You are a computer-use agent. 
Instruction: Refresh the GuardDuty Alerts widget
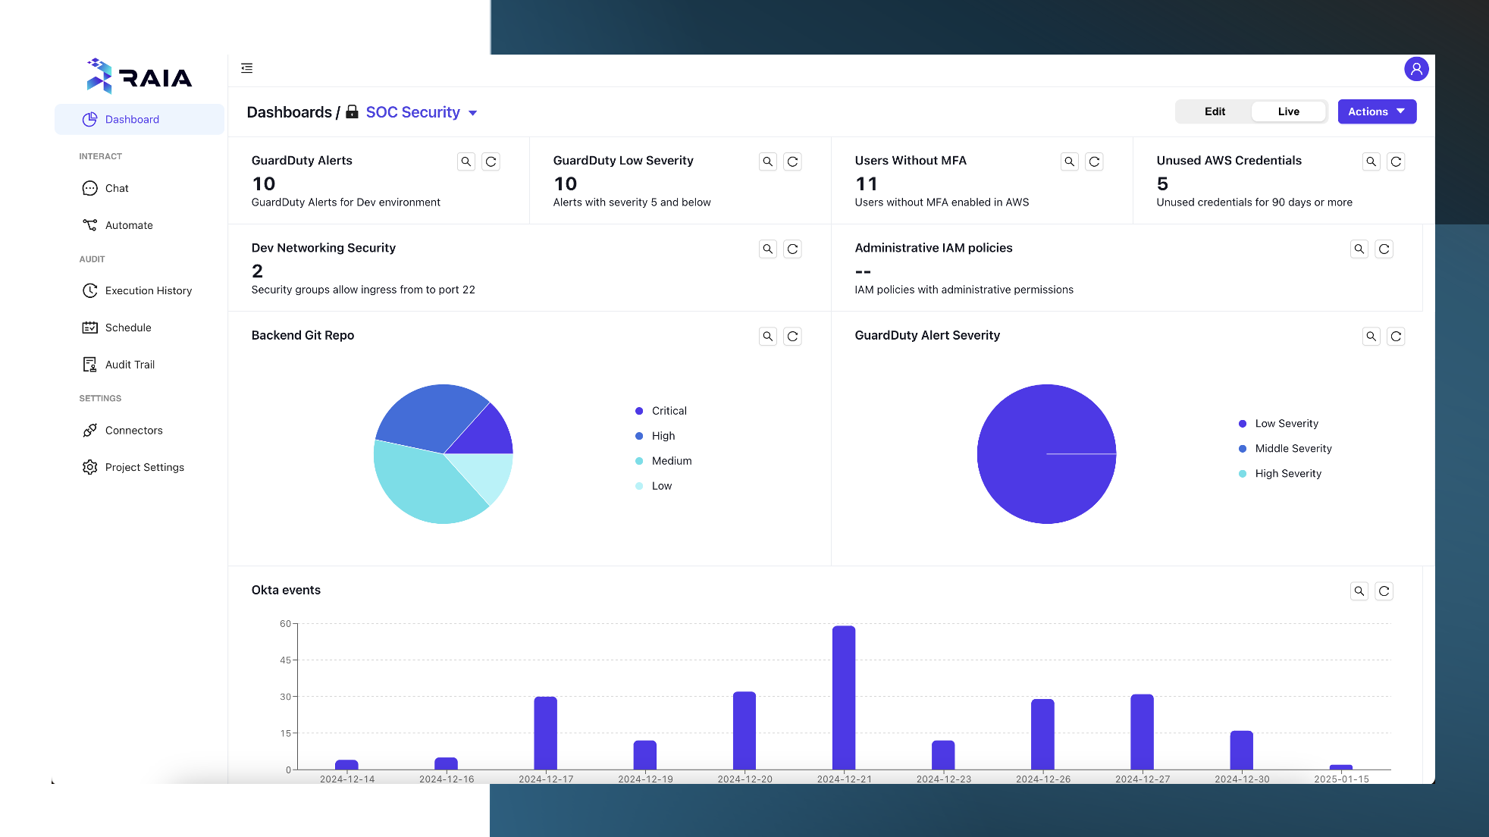491,161
